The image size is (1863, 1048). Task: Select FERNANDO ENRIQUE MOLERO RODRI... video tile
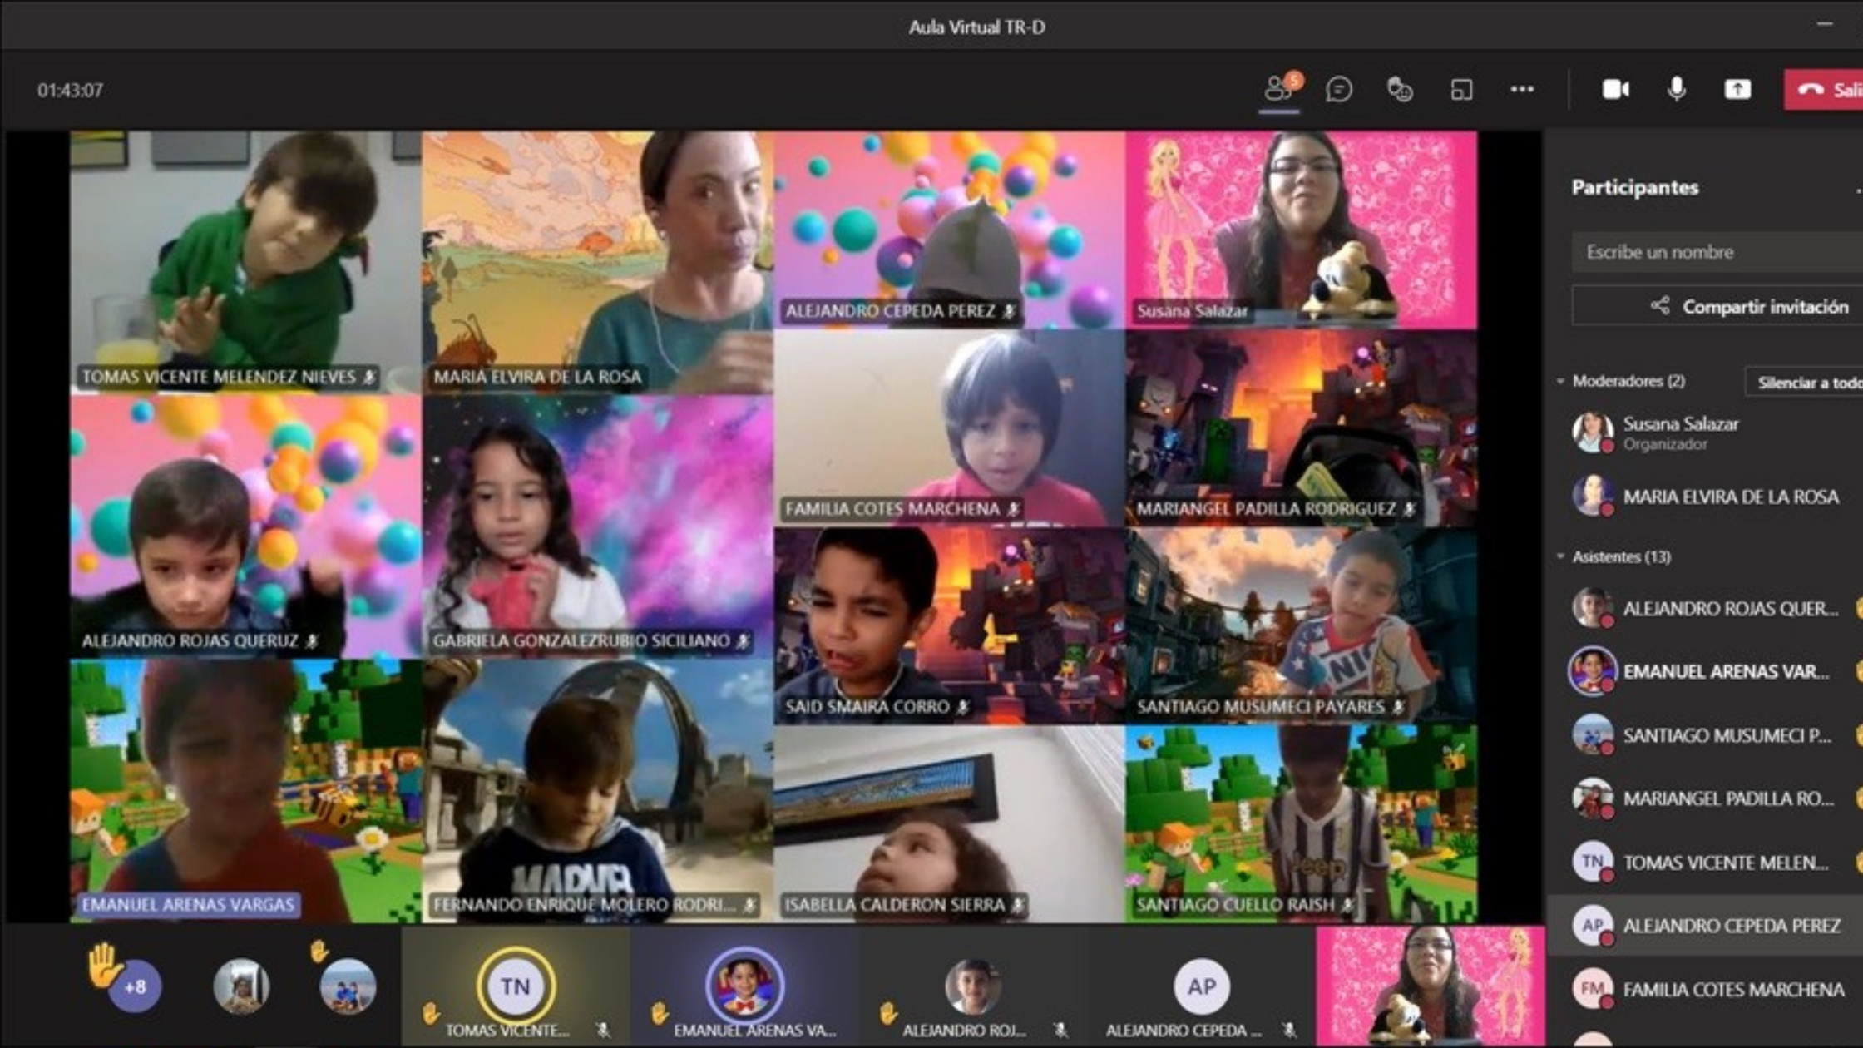click(598, 791)
